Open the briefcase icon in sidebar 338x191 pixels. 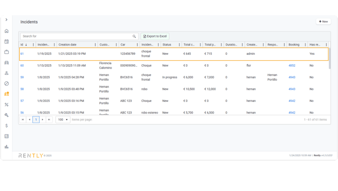coord(6,52)
